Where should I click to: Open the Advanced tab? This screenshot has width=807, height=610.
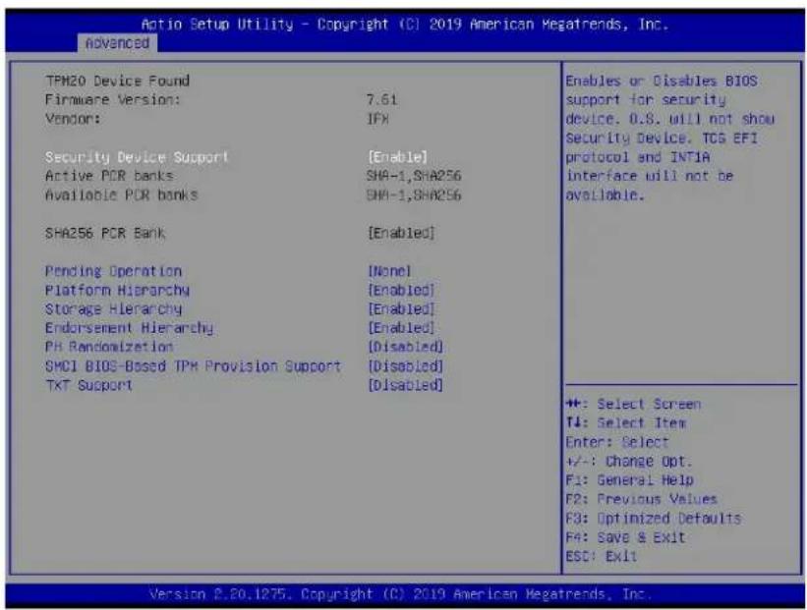point(117,43)
